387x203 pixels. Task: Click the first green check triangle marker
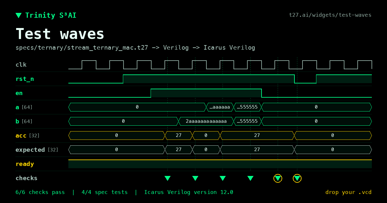pos(167,178)
